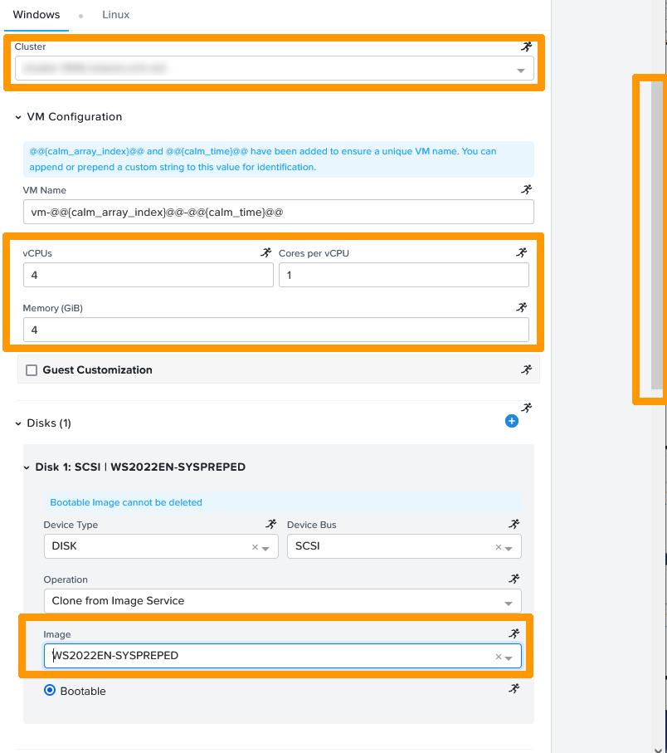Select the Windows tab
The image size is (667, 753).
(x=37, y=15)
